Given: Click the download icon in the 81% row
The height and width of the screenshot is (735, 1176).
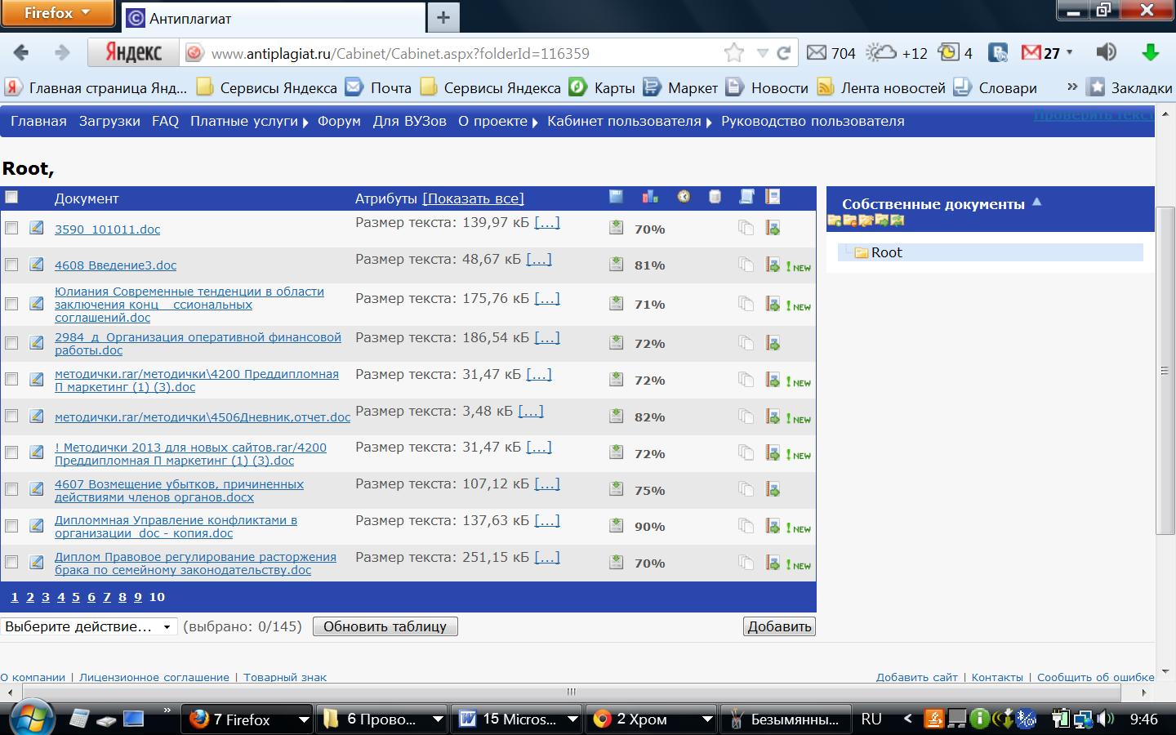Looking at the screenshot, I should coord(617,264).
